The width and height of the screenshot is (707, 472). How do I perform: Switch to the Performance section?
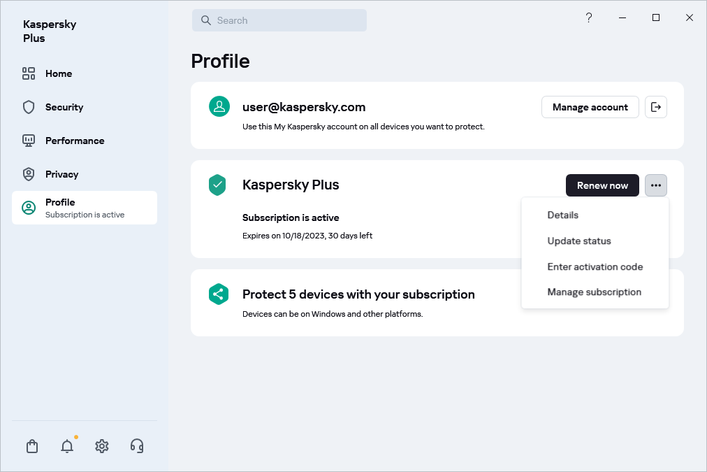tap(74, 141)
